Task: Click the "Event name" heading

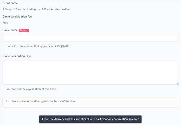Action: (10, 3)
